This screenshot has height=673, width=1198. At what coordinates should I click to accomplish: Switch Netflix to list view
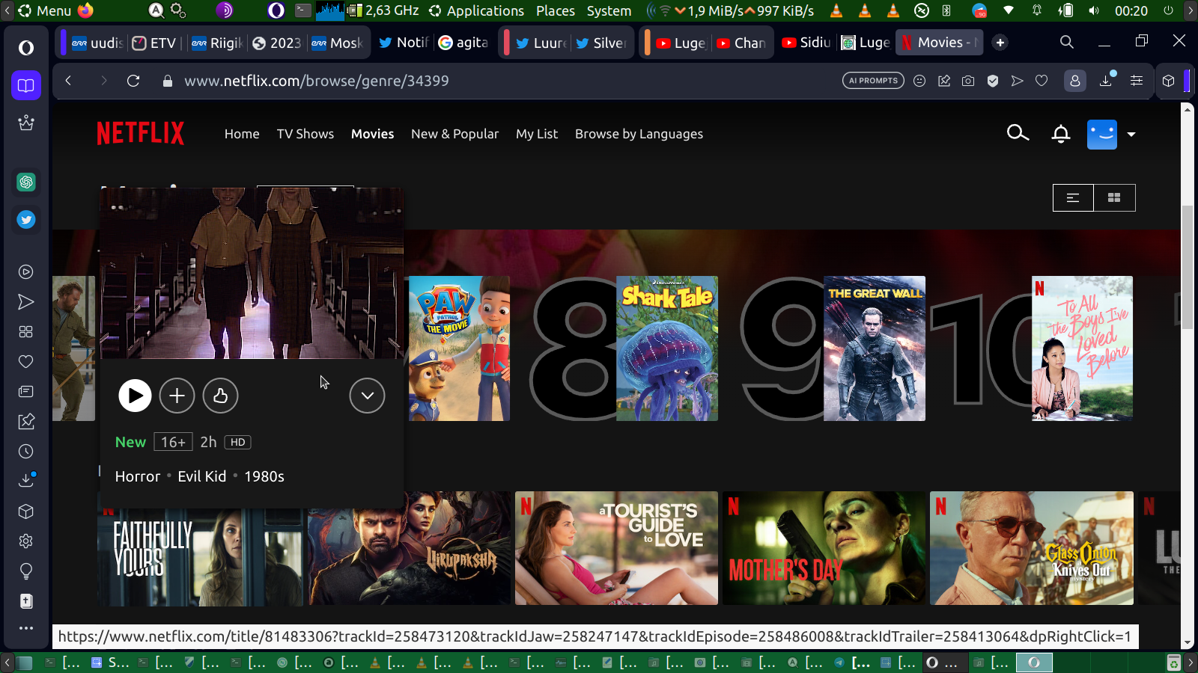[1073, 197]
